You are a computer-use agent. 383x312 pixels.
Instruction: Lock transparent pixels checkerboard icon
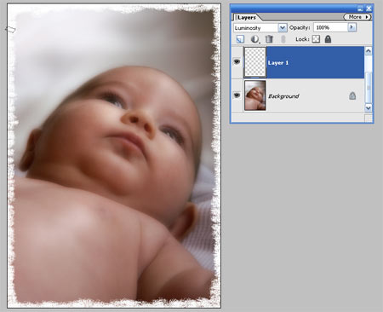tap(316, 39)
